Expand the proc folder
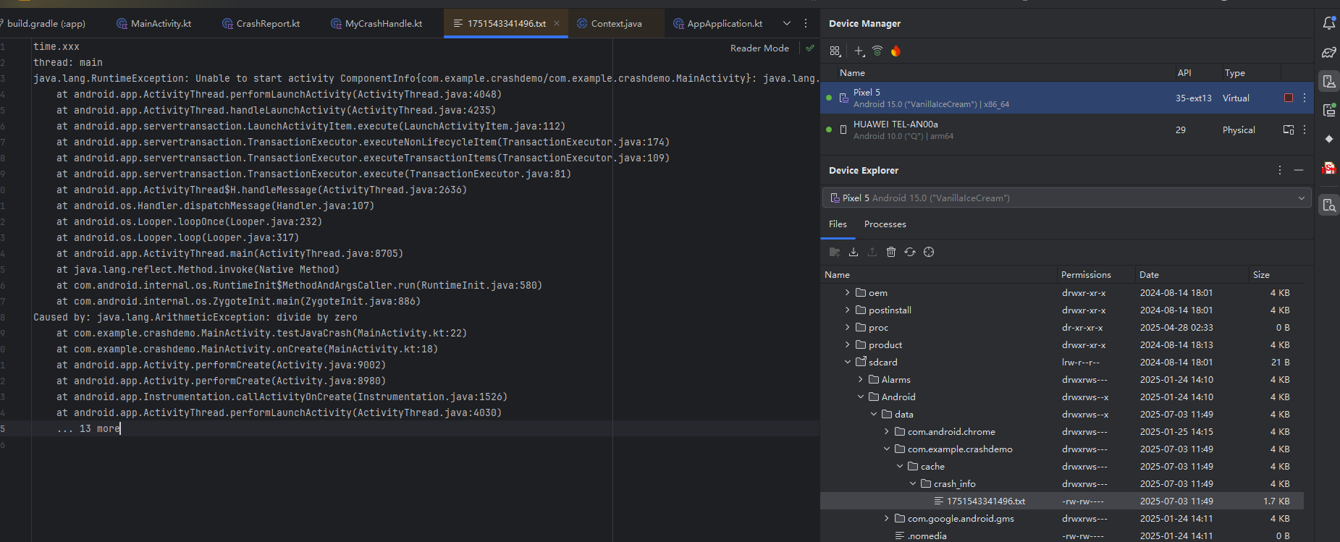Viewport: 1340px width, 542px height. pos(847,327)
